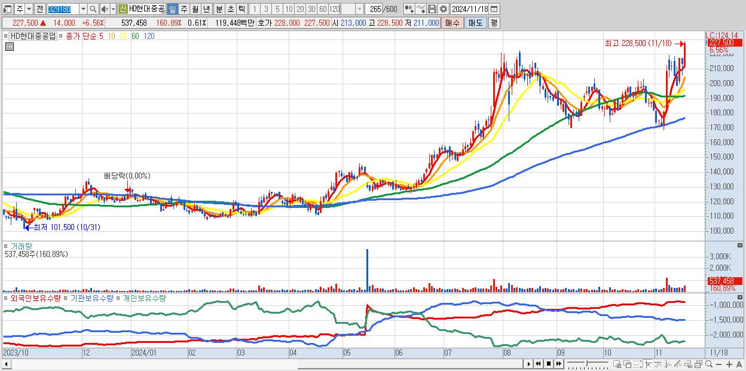The height and width of the screenshot is (371, 746).
Task: Click the horizontal scrollbar right arrow
Action: [528, 363]
